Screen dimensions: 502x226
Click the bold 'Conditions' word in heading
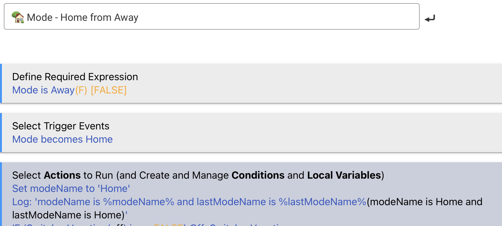(x=258, y=175)
